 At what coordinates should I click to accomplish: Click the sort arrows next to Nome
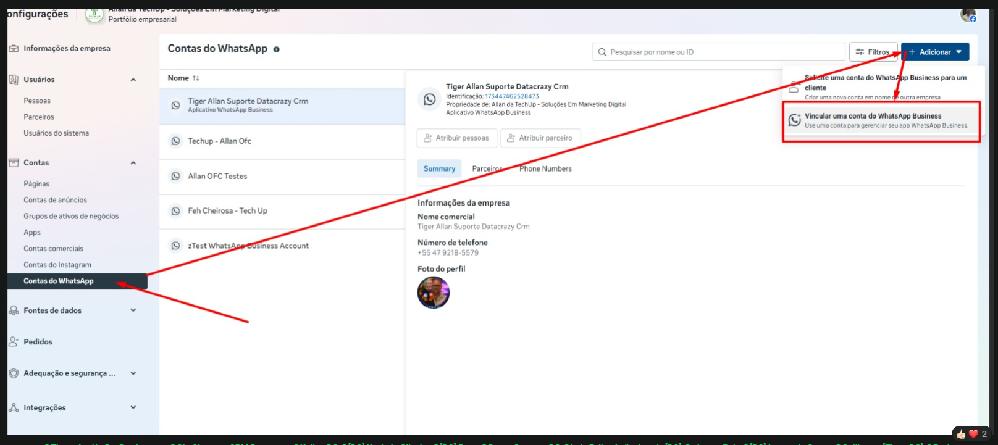[x=196, y=78]
